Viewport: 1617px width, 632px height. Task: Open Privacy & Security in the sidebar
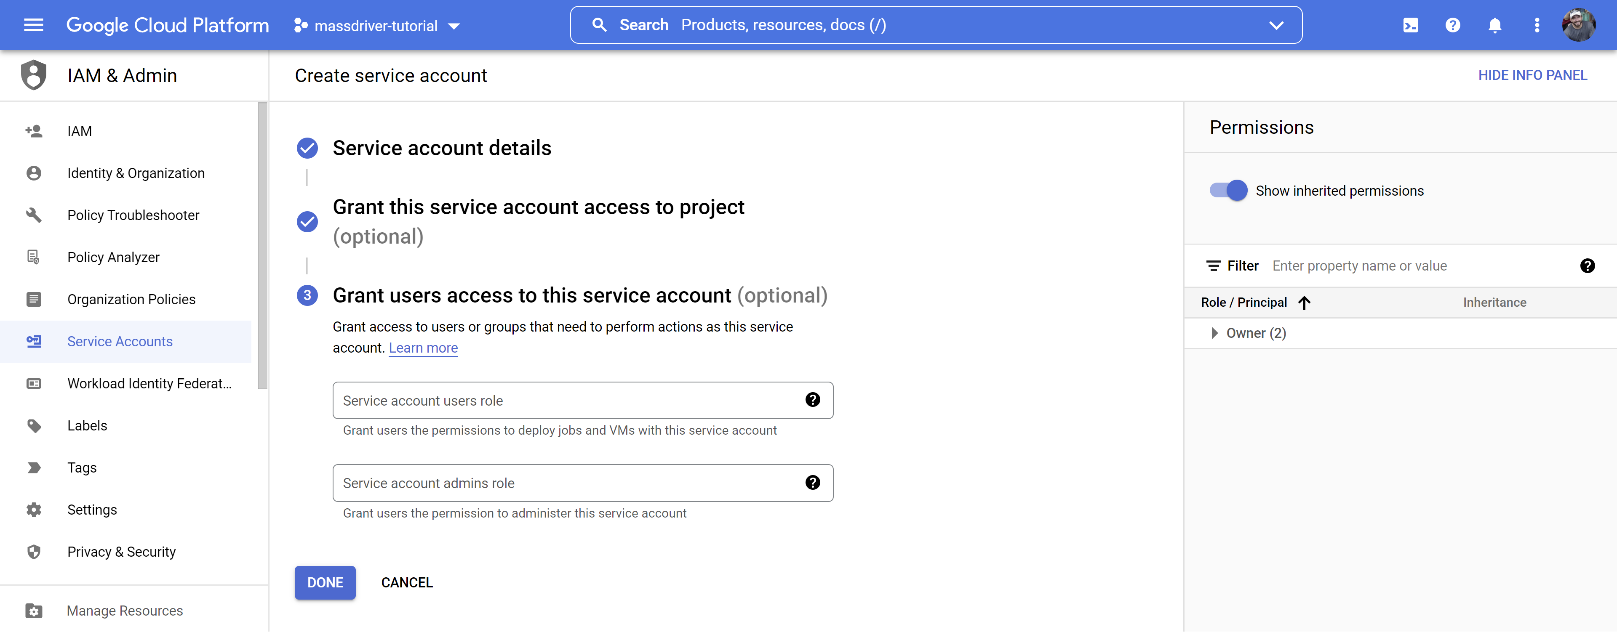[x=125, y=552]
